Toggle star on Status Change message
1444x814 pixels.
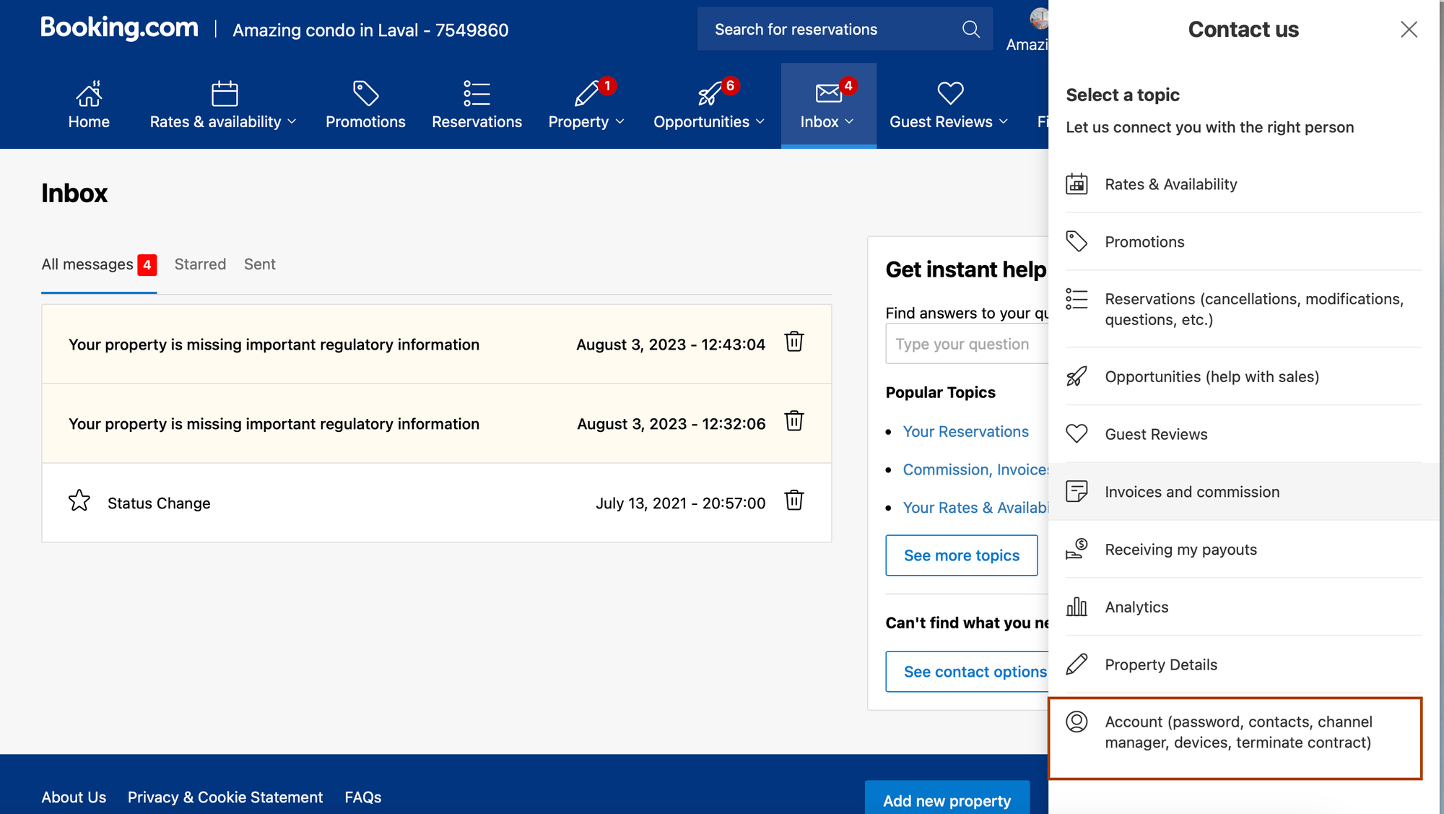pos(79,501)
